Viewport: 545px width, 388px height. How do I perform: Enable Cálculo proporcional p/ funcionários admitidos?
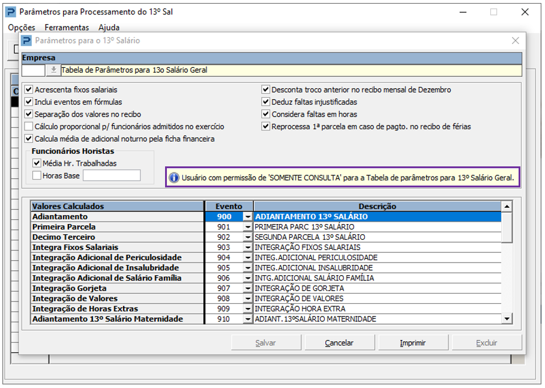coord(29,127)
